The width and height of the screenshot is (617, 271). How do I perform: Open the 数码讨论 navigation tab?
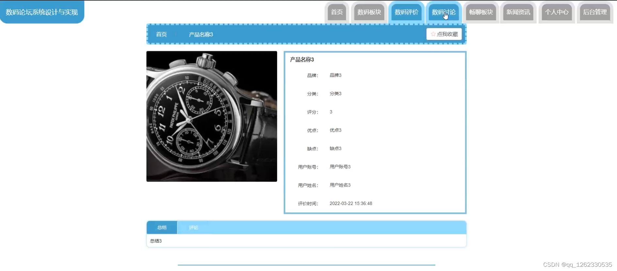(444, 12)
